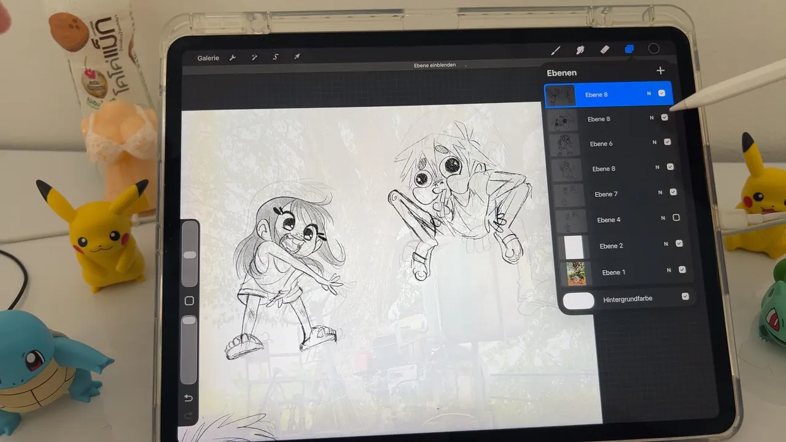Viewport: 786px width, 442px height.
Task: Show the hidden Ebene 4 layer
Action: tap(676, 217)
